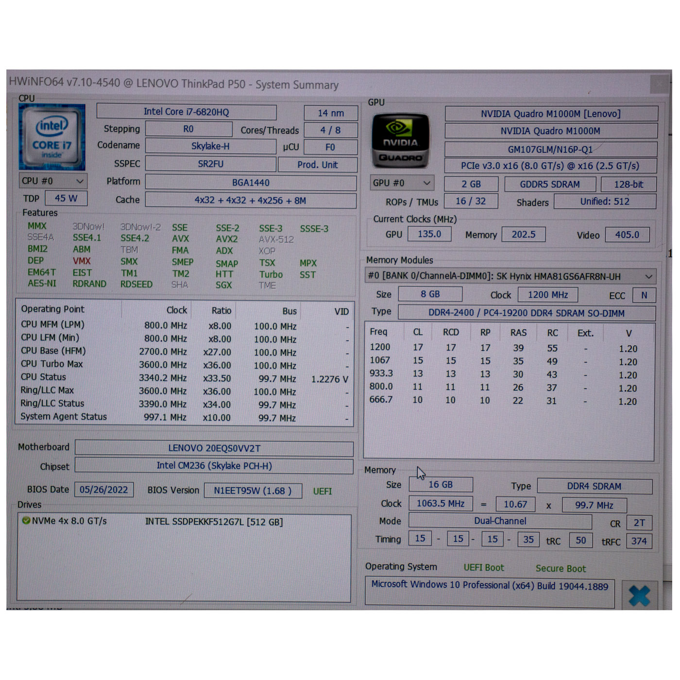Click the PCIe v3.0 x16 link field
The image size is (680, 680).
(x=550, y=166)
